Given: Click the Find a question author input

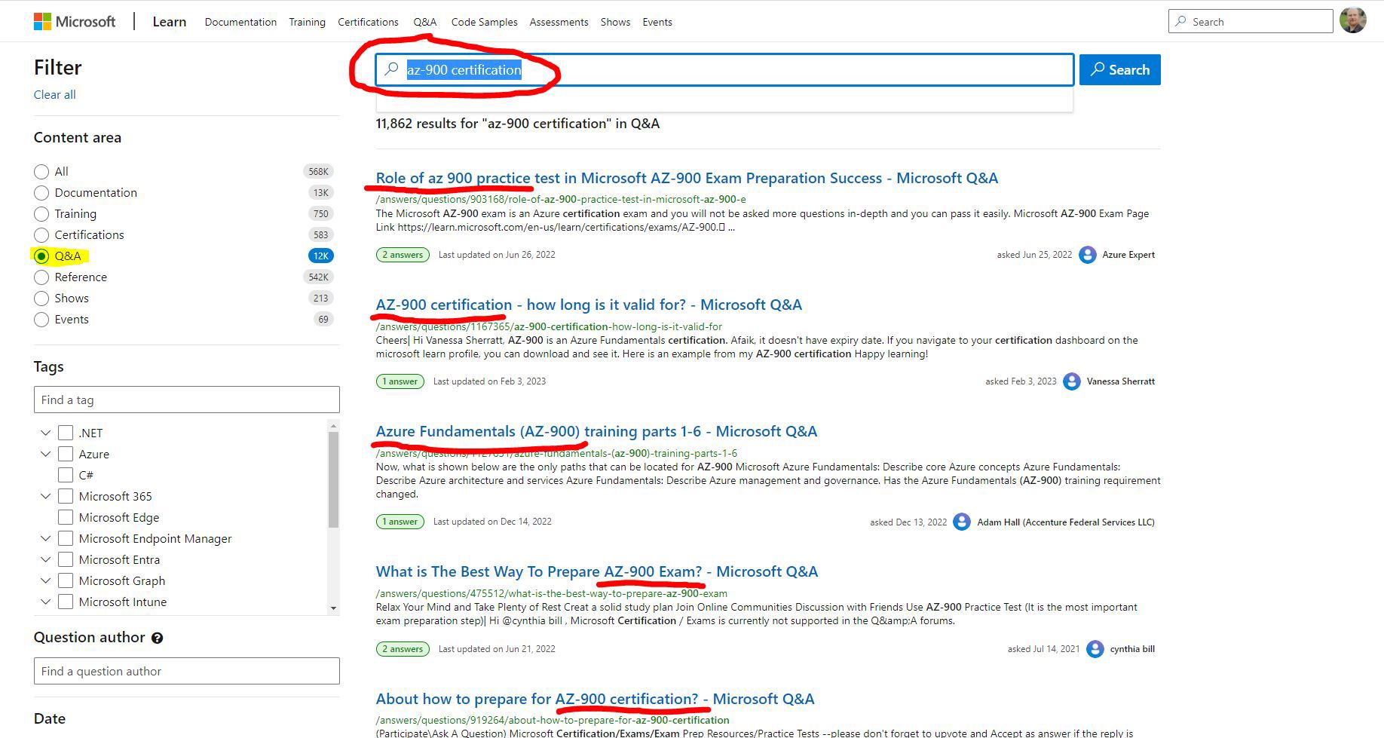Looking at the screenshot, I should [x=186, y=671].
